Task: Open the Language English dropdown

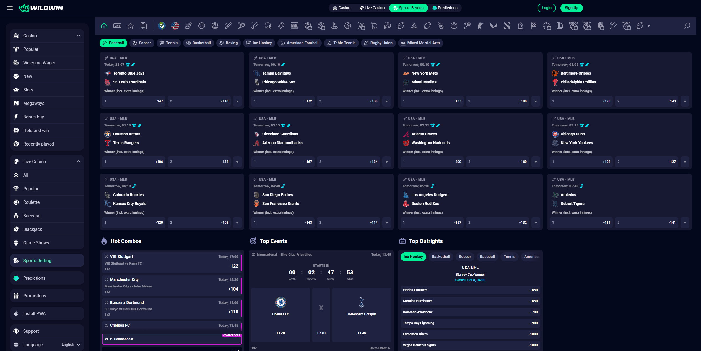Action: [x=71, y=344]
